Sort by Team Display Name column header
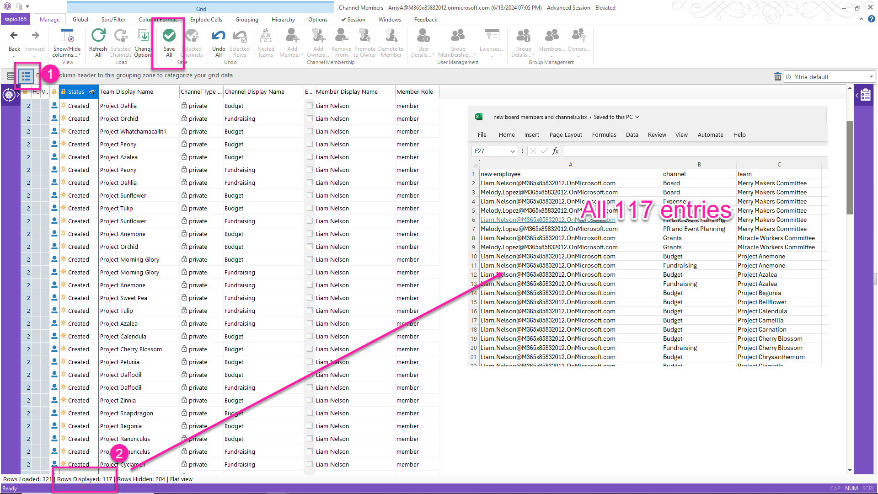Viewport: 878px width, 494px height. click(x=139, y=92)
